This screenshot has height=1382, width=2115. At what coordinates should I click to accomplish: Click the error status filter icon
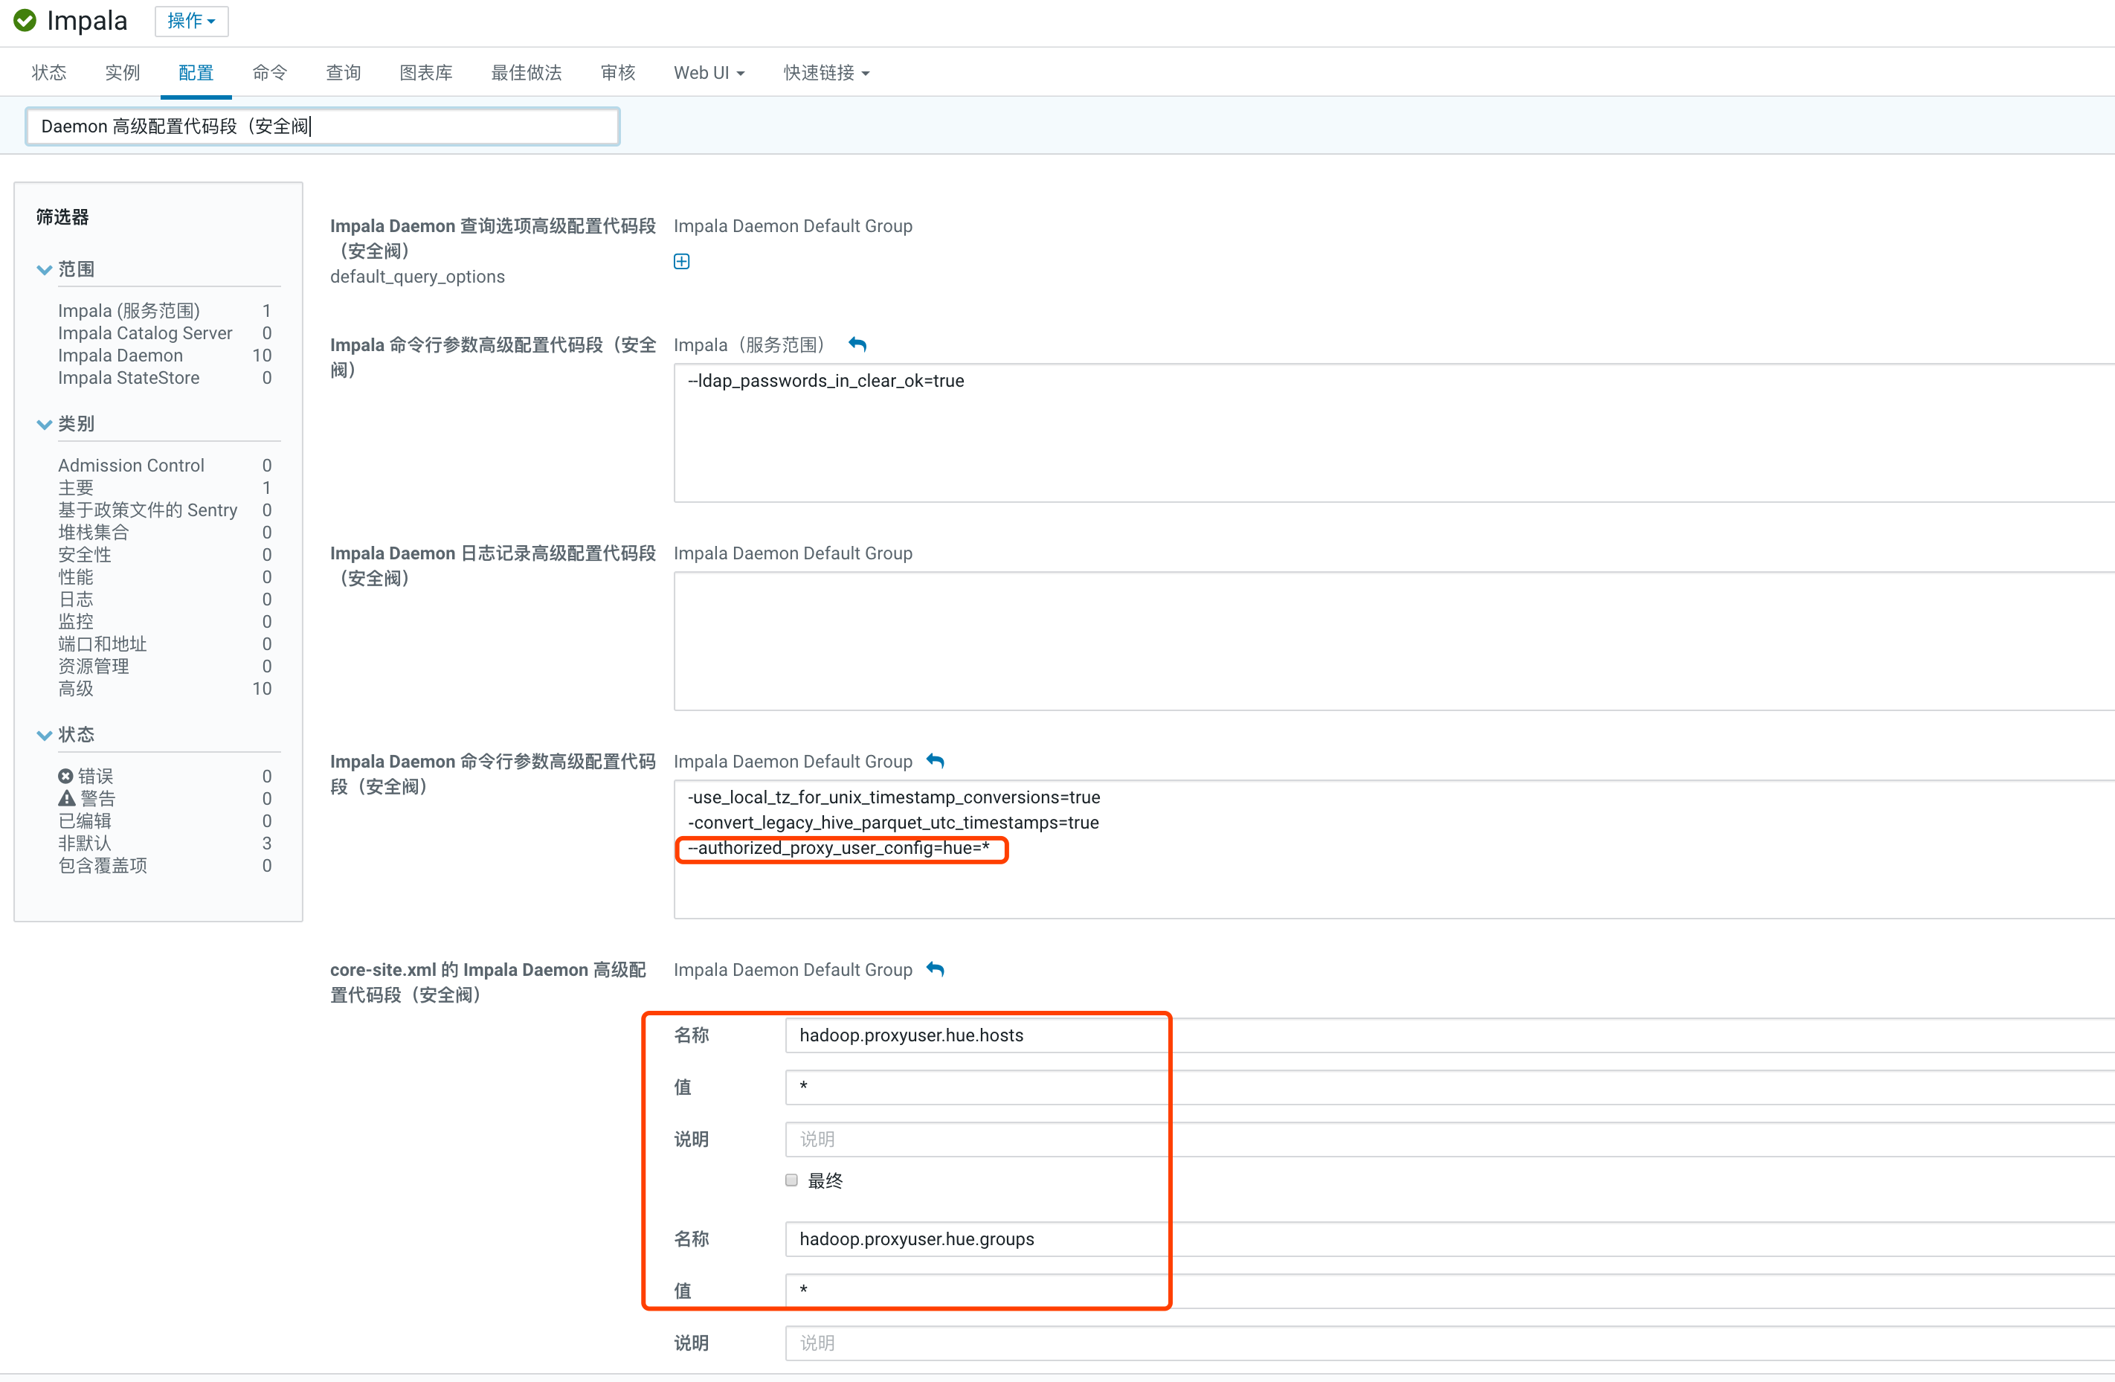[65, 776]
